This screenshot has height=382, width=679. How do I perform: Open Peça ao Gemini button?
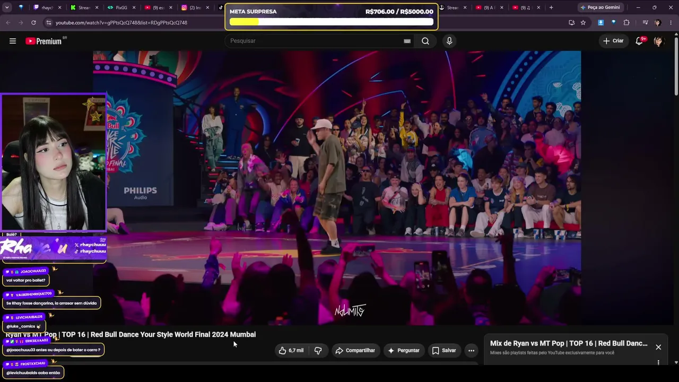tap(599, 7)
